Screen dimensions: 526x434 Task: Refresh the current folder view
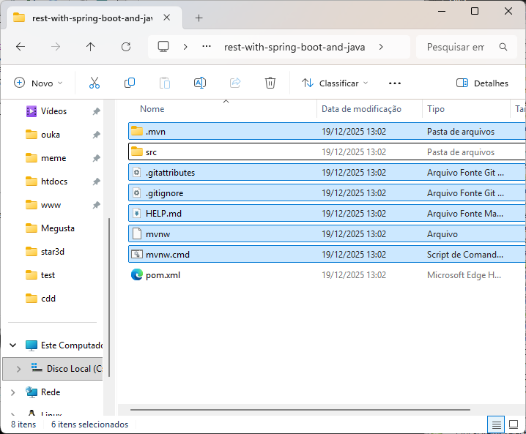126,47
